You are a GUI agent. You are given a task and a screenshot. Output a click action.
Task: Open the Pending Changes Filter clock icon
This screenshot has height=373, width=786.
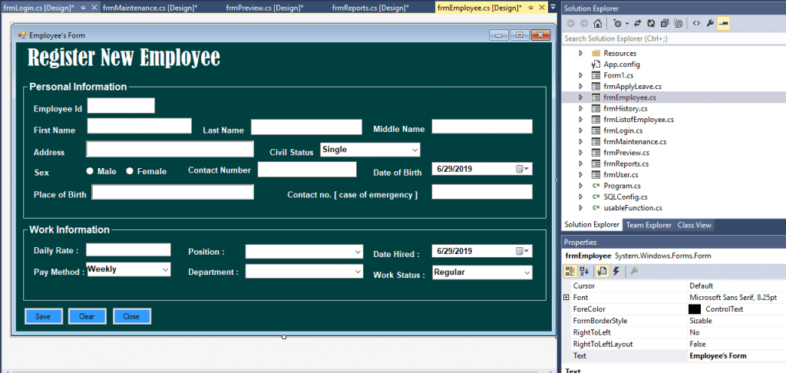617,24
